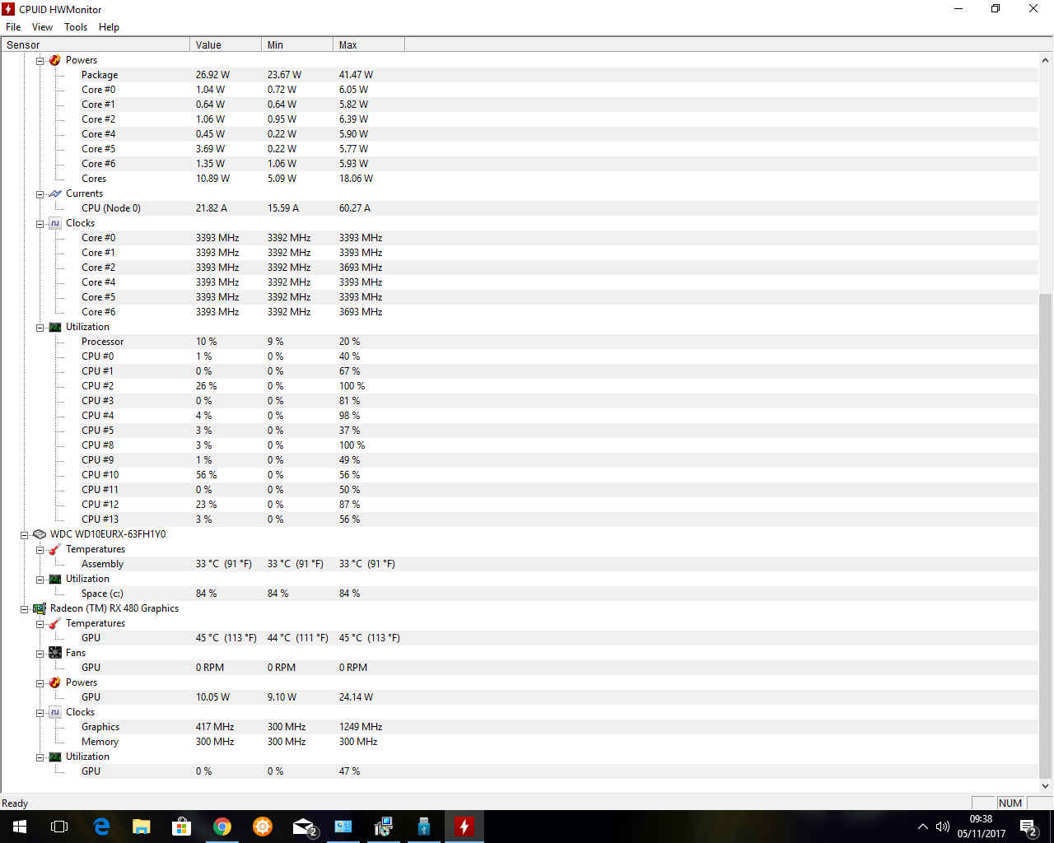
Task: Open the Help menu
Action: [109, 27]
